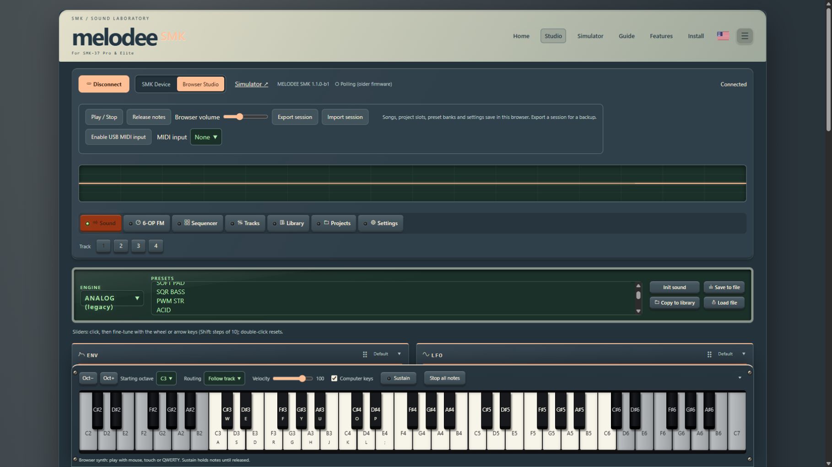Switch to the Sequencer tab

(x=198, y=223)
